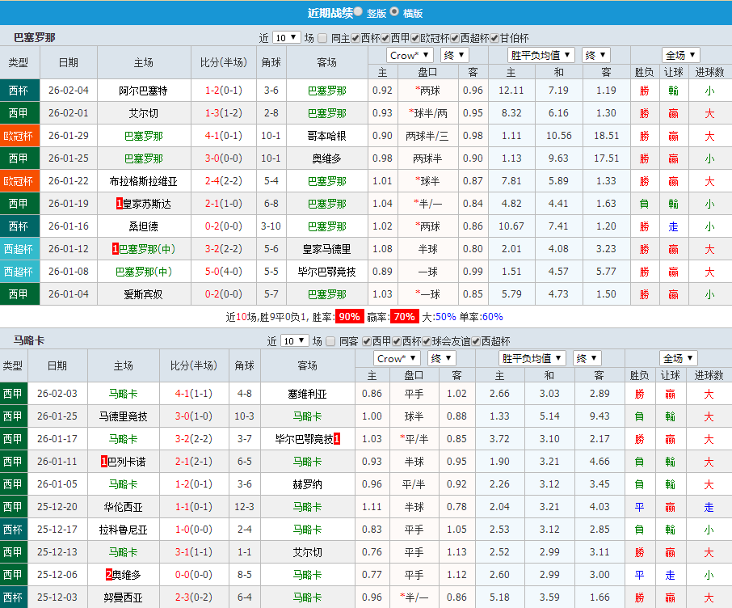The width and height of the screenshot is (732, 608).
Task: Click the red 90% 胜率 badge
Action: [349, 319]
